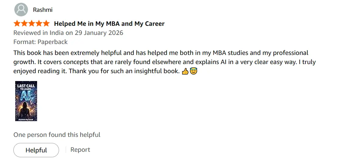
Task: Click Rashmi's grey profile avatar icon
Action: pyautogui.click(x=21, y=10)
